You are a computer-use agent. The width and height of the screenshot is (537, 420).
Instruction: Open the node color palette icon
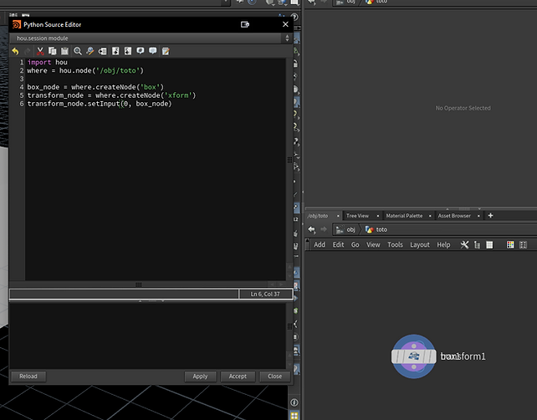(510, 244)
